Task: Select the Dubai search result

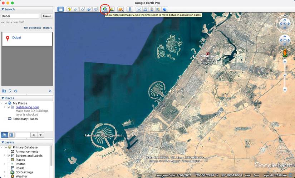Action: point(27,39)
